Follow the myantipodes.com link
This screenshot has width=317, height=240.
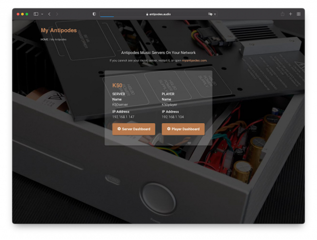[x=194, y=60]
